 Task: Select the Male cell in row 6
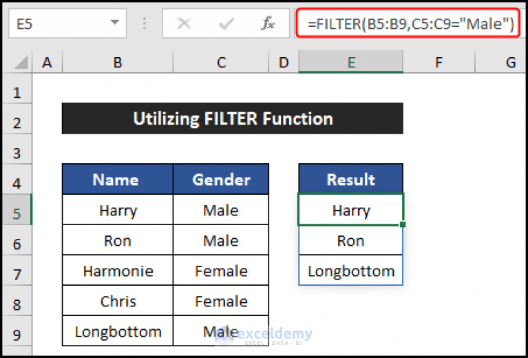tap(221, 240)
